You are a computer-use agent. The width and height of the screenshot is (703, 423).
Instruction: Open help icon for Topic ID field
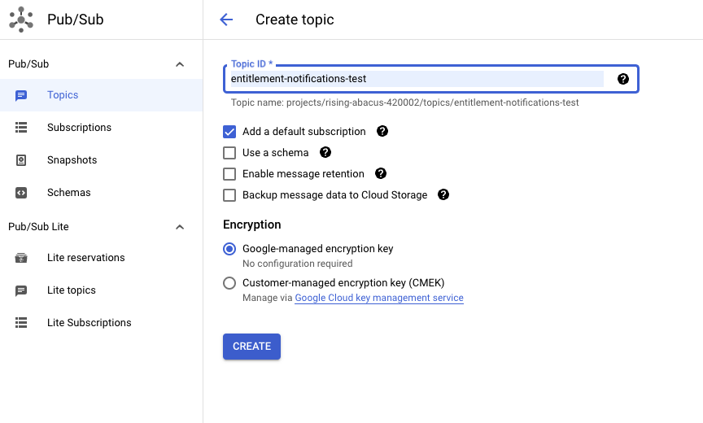click(622, 79)
